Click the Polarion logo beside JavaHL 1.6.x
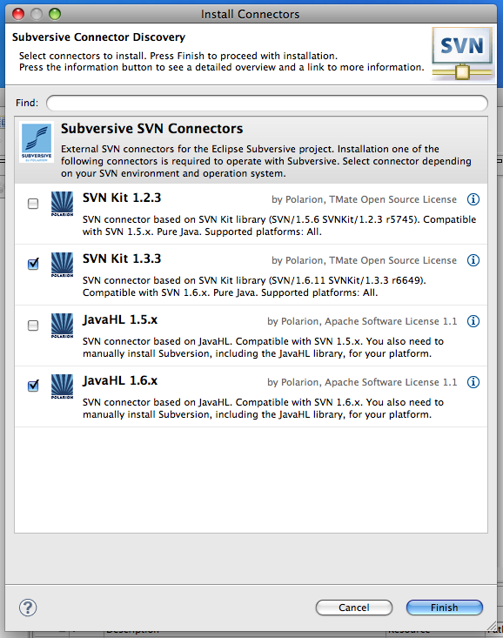Viewport: 503px width, 638px height. [x=63, y=387]
